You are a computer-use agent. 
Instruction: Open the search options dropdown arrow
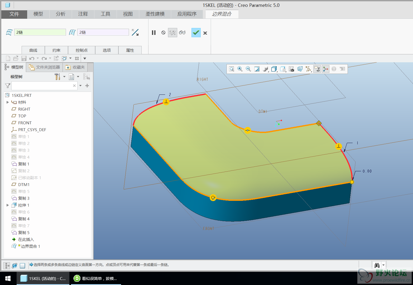tap(80, 85)
